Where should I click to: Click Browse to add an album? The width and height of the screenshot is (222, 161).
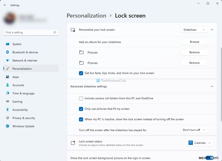click(x=194, y=42)
